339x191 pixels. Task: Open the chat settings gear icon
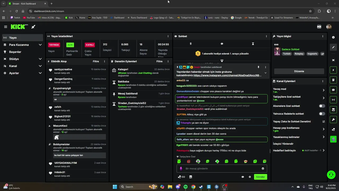point(250,177)
